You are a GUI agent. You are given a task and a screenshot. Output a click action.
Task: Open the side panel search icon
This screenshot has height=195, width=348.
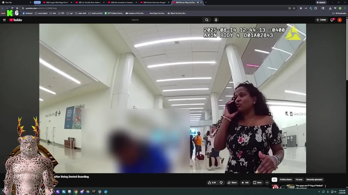[x=323, y=8]
